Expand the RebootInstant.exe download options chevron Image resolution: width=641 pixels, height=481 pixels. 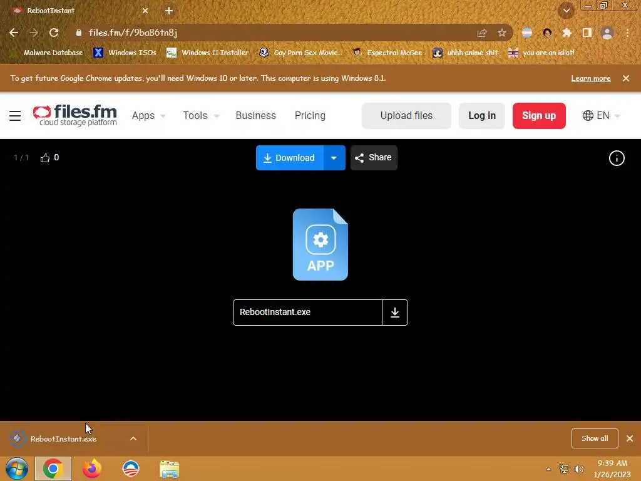(133, 438)
